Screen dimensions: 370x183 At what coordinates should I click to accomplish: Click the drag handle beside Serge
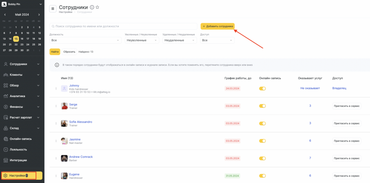(56, 106)
